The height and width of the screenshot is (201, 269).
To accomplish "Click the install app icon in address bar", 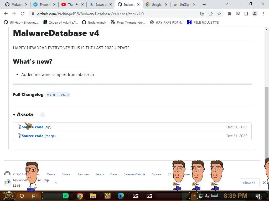I will 202,14.
